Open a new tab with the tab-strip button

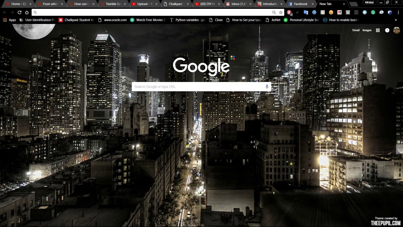(354, 4)
